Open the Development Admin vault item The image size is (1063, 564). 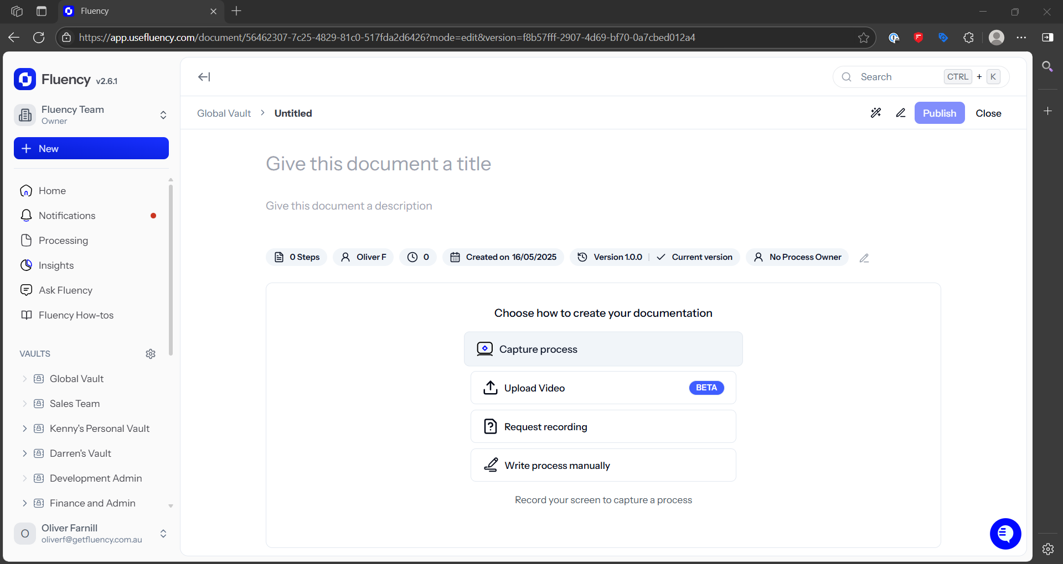coord(96,478)
